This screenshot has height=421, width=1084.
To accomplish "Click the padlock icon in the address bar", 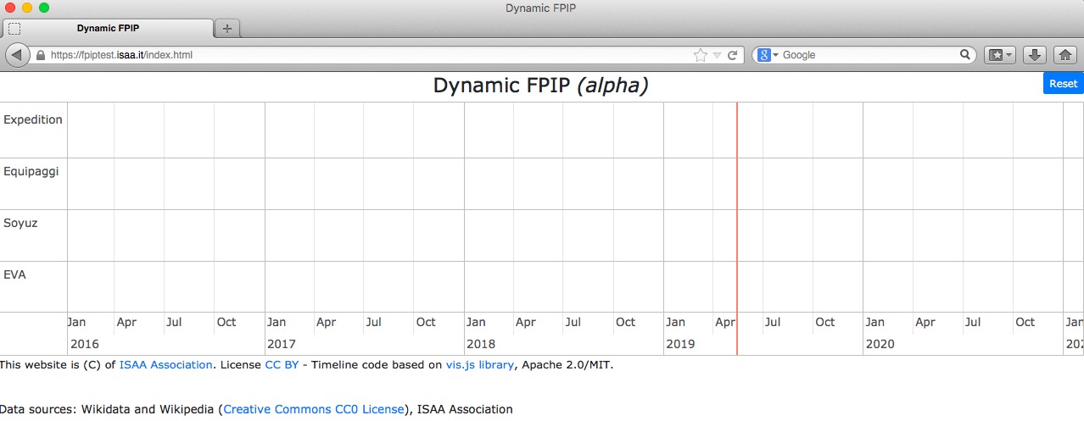I will point(40,55).
